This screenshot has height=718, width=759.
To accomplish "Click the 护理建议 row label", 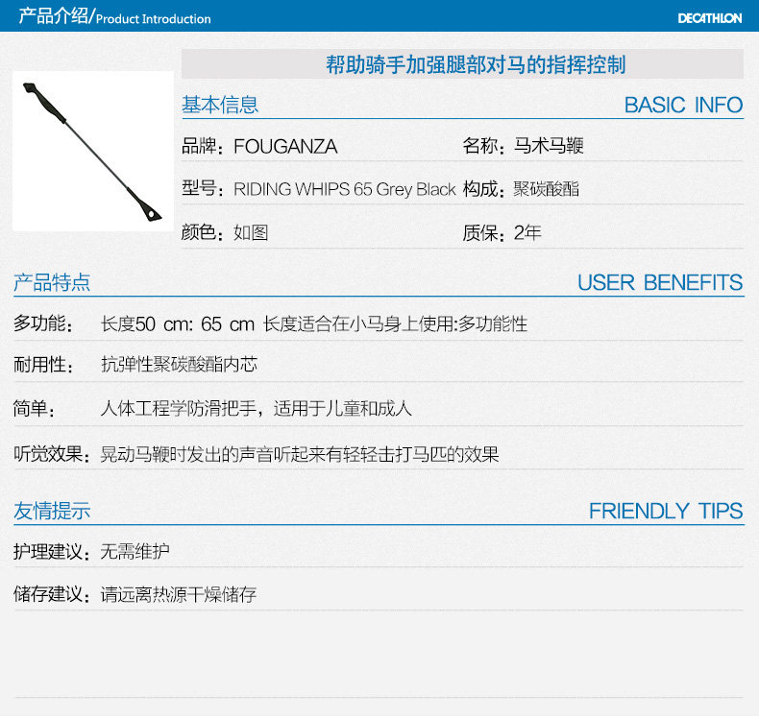I will (x=51, y=552).
